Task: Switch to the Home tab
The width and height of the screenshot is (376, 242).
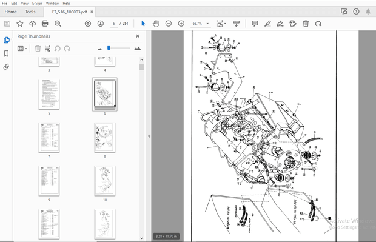Action: pyautogui.click(x=10, y=12)
